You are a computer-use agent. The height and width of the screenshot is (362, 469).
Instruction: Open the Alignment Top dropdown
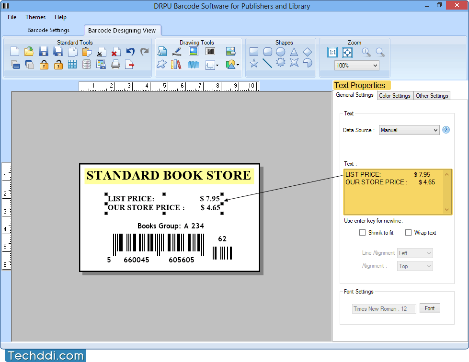coord(415,266)
